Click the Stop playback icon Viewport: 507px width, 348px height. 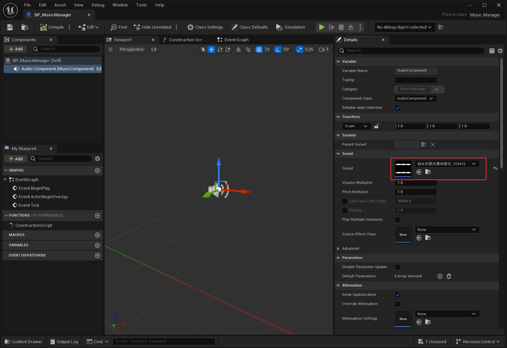click(x=341, y=28)
